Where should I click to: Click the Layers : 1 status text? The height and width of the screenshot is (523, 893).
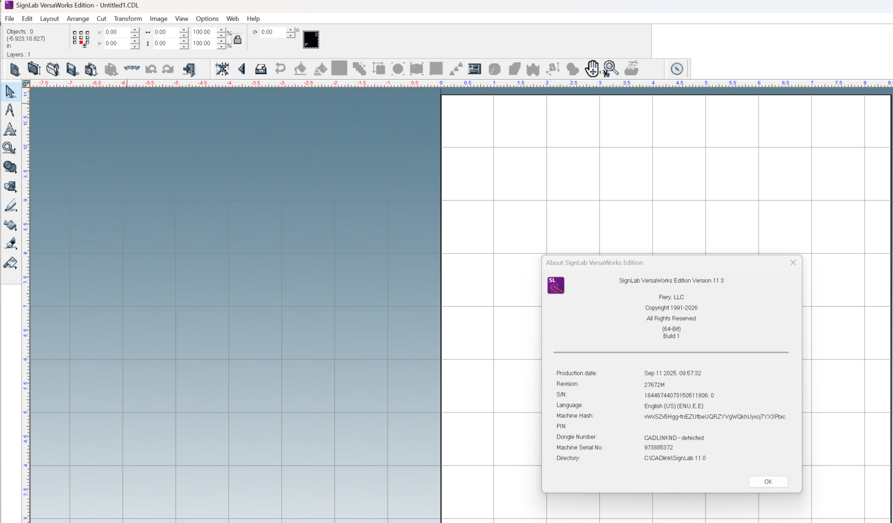[x=19, y=55]
